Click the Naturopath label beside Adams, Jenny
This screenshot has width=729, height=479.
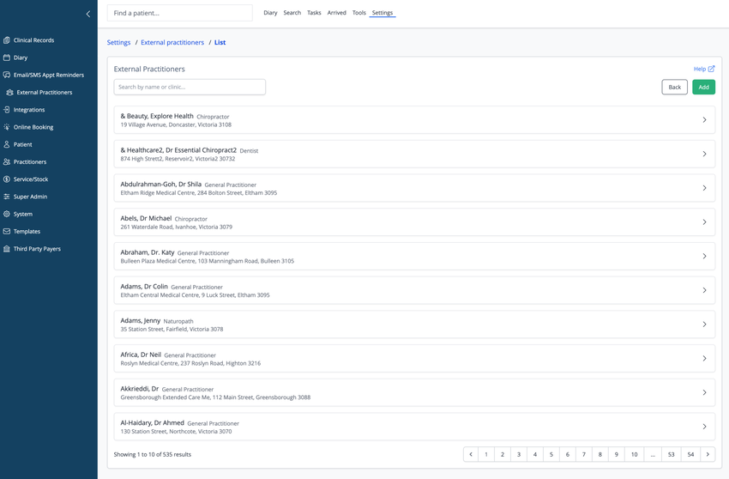click(x=178, y=321)
